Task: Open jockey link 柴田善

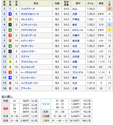Action: coord(76,41)
